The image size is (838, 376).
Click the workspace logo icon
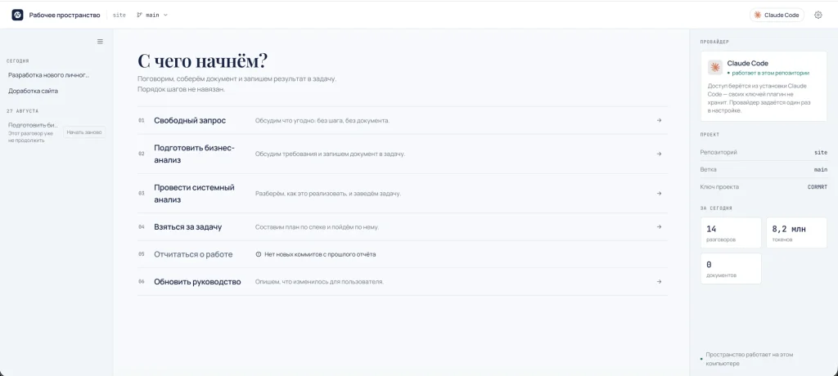point(18,15)
